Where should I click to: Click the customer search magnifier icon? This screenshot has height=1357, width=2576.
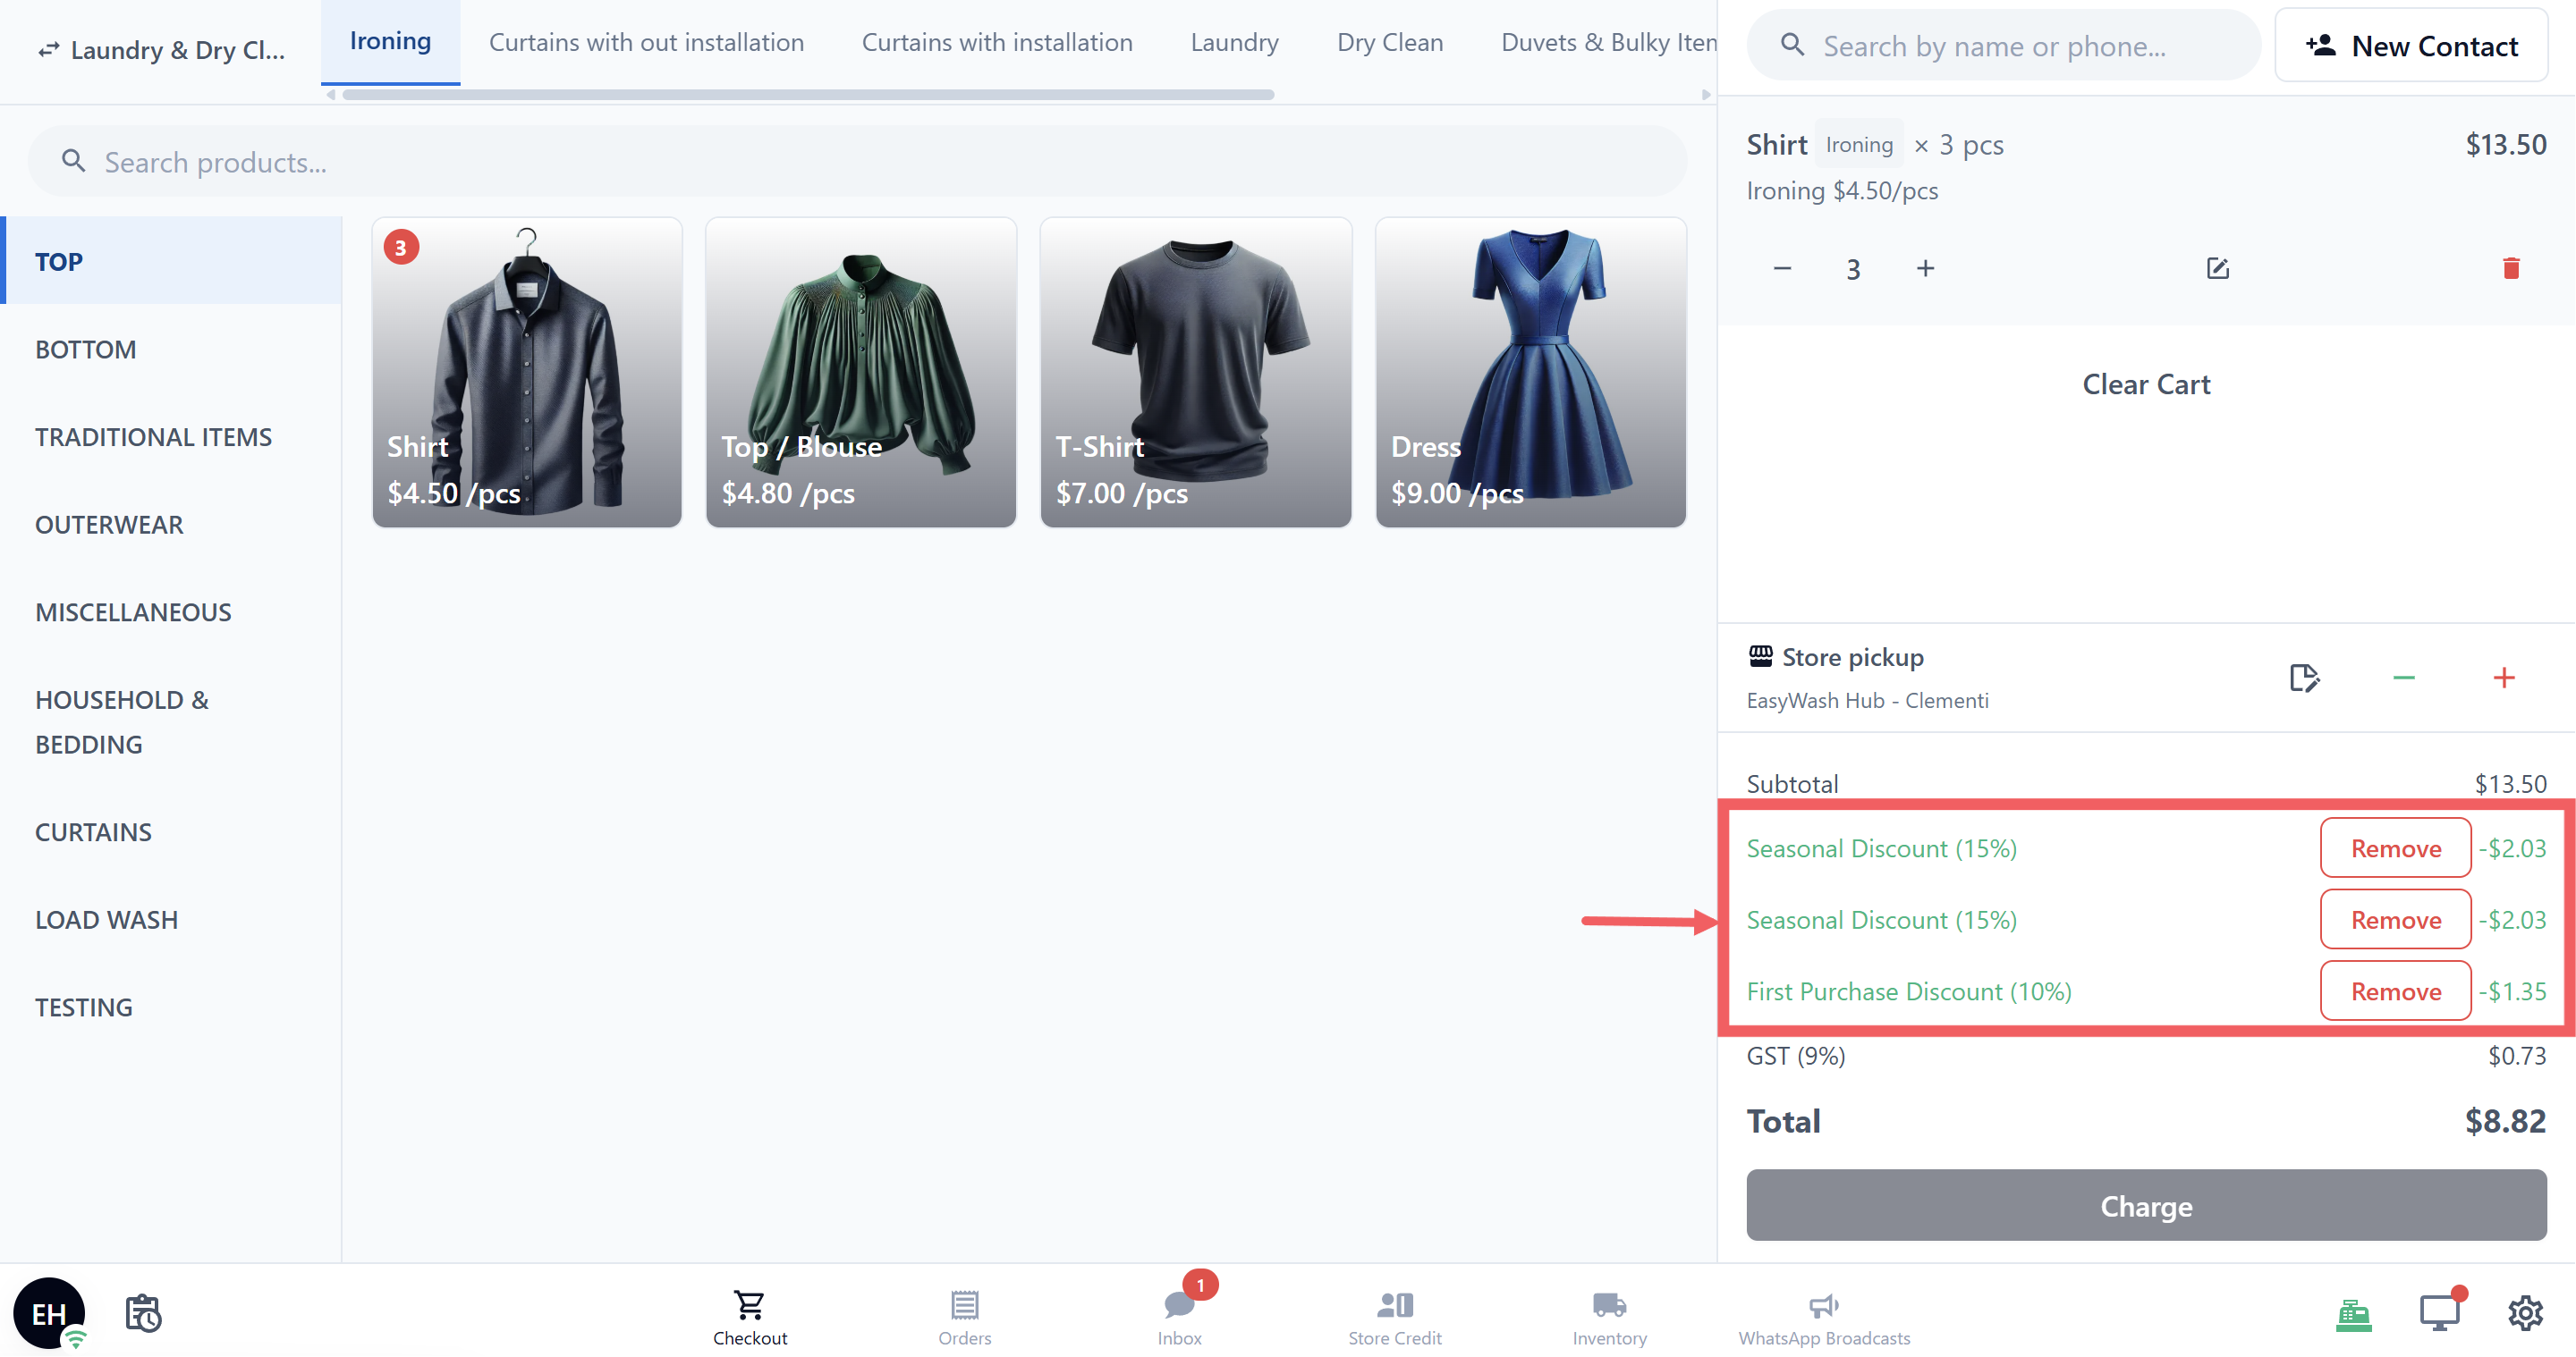pyautogui.click(x=1792, y=45)
